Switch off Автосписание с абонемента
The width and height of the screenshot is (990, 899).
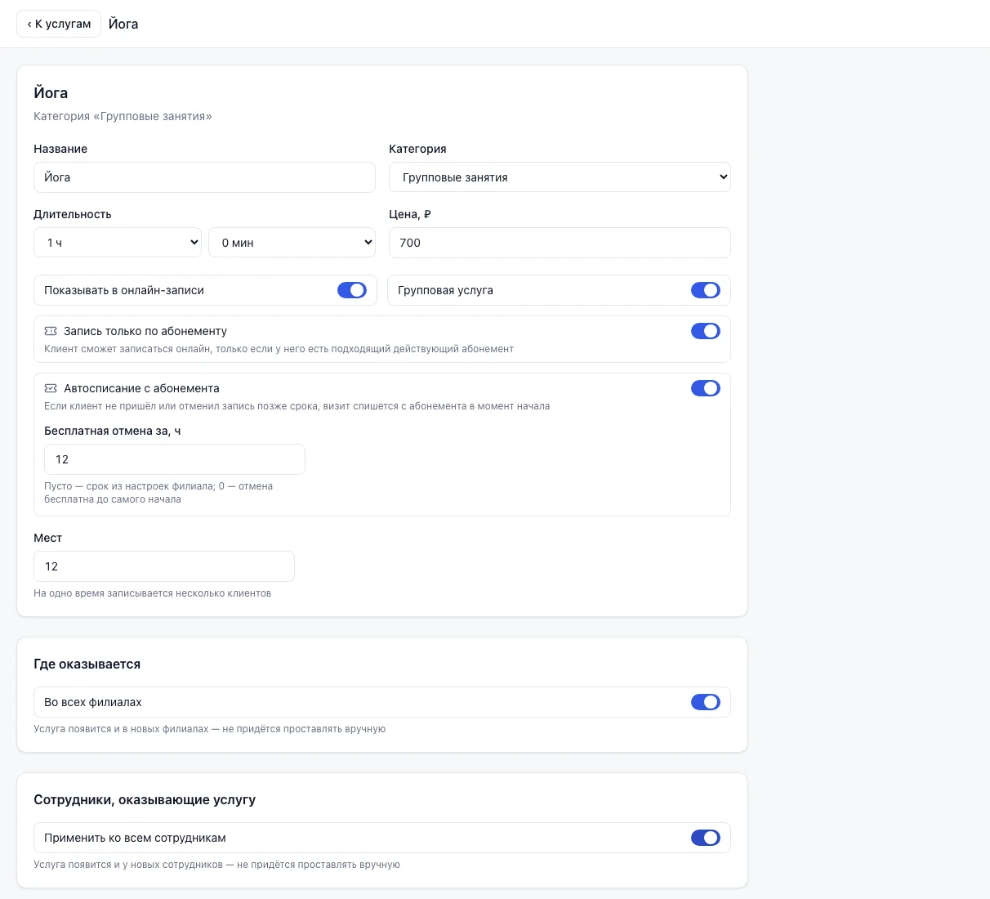[x=706, y=388]
